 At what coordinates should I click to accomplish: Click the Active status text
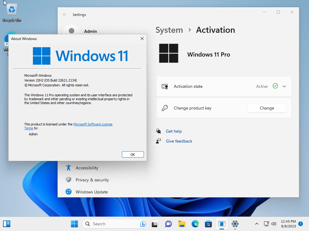(262, 86)
